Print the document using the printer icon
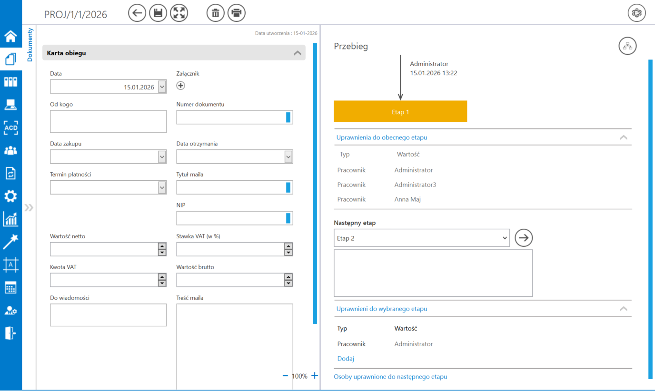The width and height of the screenshot is (655, 391). (236, 13)
